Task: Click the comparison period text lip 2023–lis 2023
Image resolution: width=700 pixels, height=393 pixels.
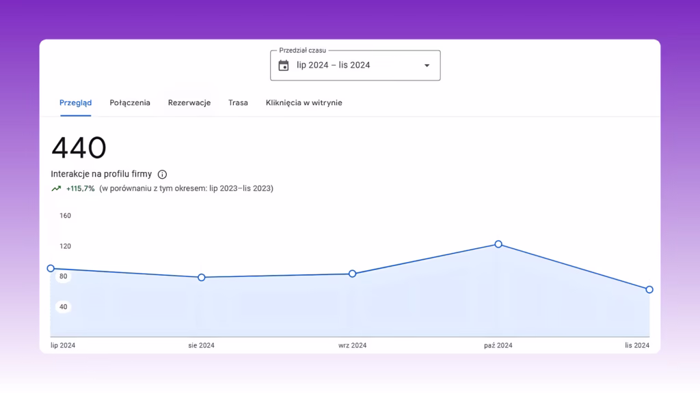Action: click(x=241, y=188)
